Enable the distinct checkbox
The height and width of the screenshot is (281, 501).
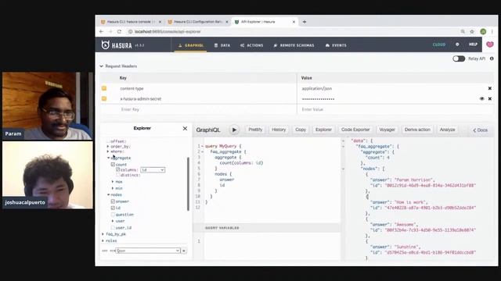(x=118, y=175)
